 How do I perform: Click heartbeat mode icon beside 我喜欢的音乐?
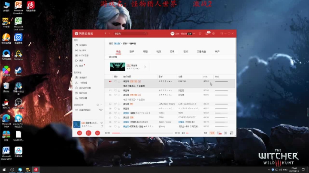click(101, 110)
